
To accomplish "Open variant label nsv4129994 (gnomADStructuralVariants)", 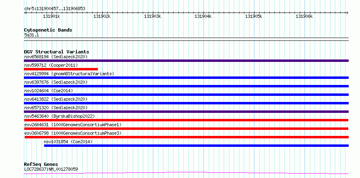I will (69, 74).
